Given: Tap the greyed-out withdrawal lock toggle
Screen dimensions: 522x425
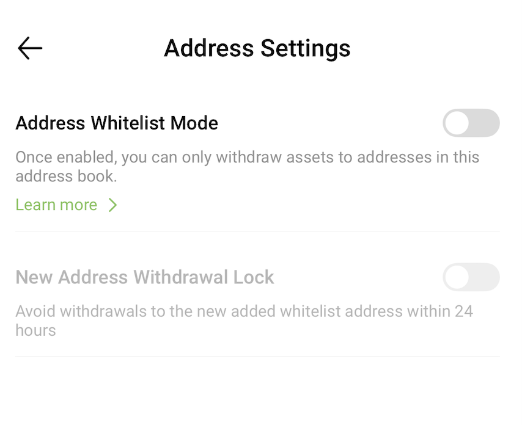Looking at the screenshot, I should click(x=471, y=278).
